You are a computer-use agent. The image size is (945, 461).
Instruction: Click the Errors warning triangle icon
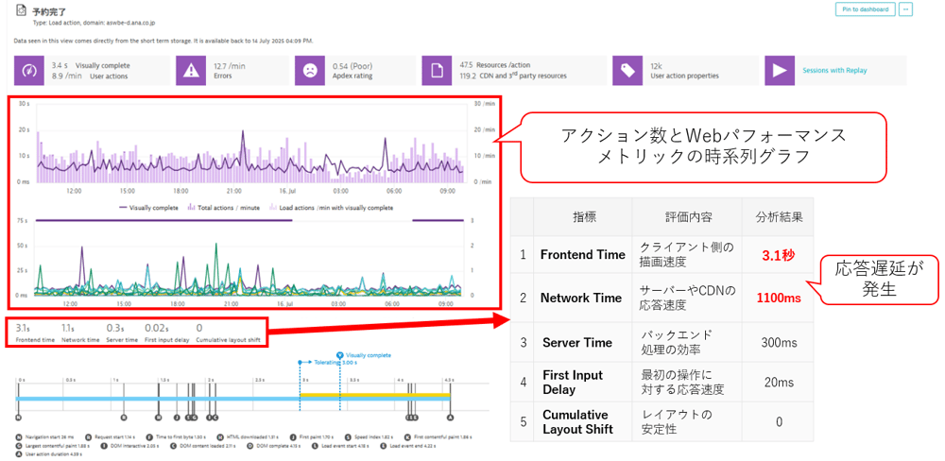click(x=191, y=71)
